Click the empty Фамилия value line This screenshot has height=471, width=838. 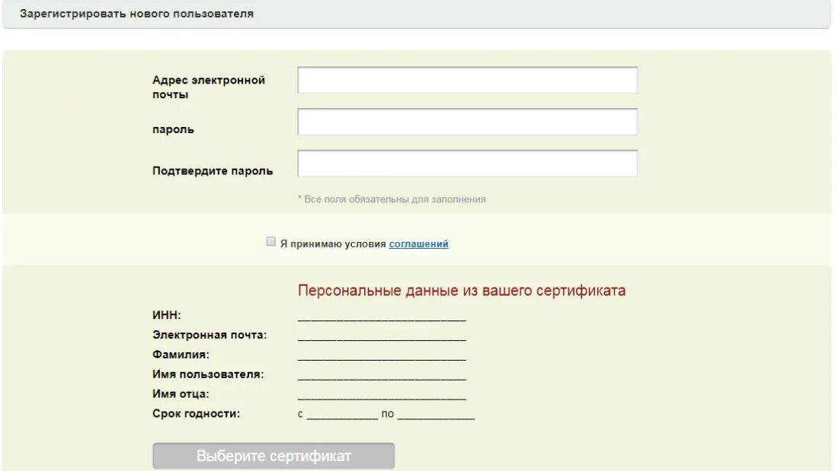[x=382, y=355]
